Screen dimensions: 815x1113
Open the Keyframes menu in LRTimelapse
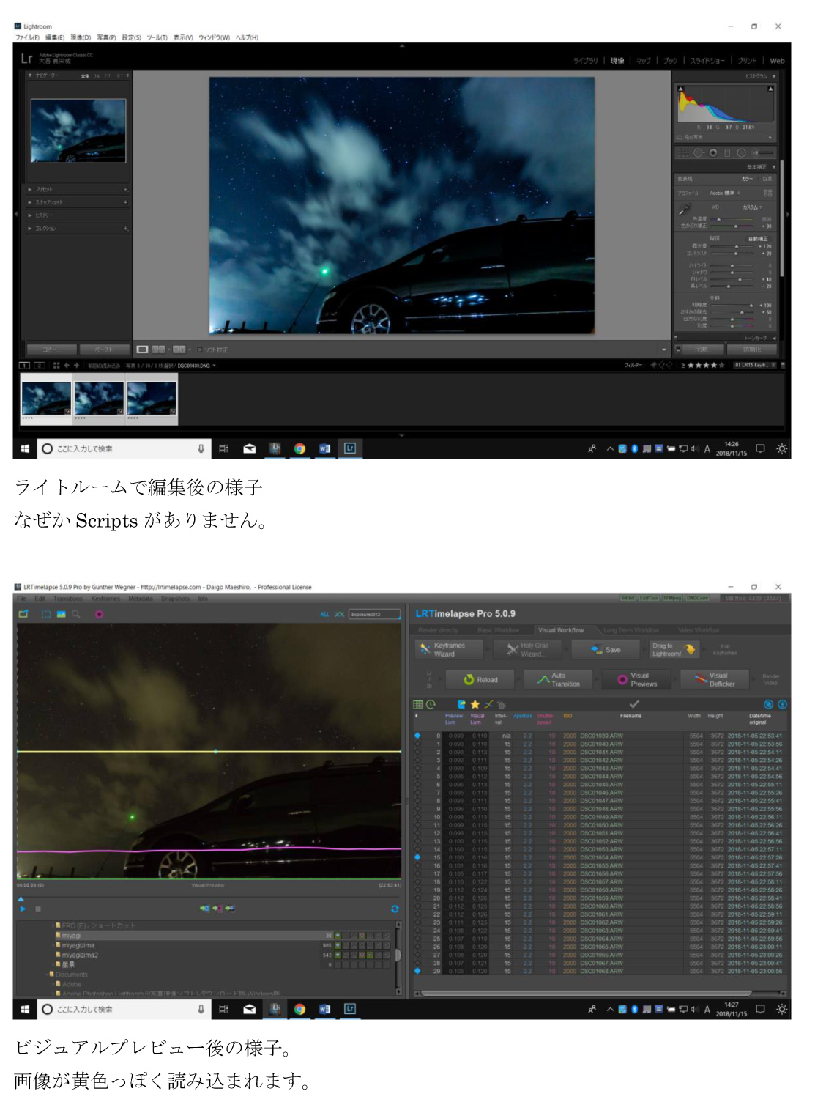(106, 599)
